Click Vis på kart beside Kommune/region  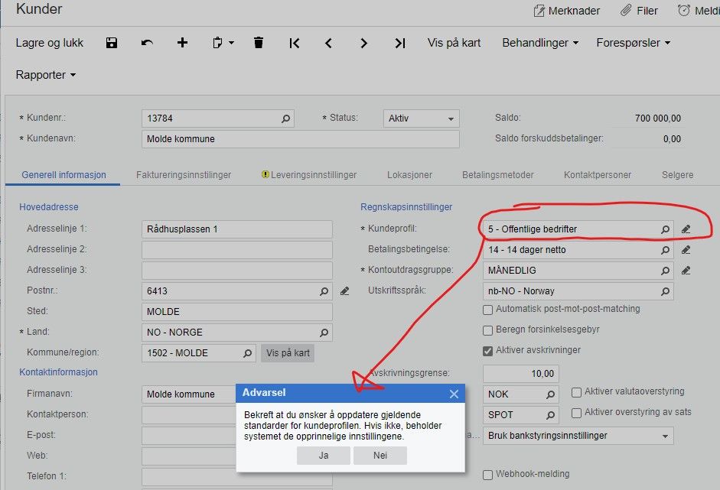(x=288, y=353)
